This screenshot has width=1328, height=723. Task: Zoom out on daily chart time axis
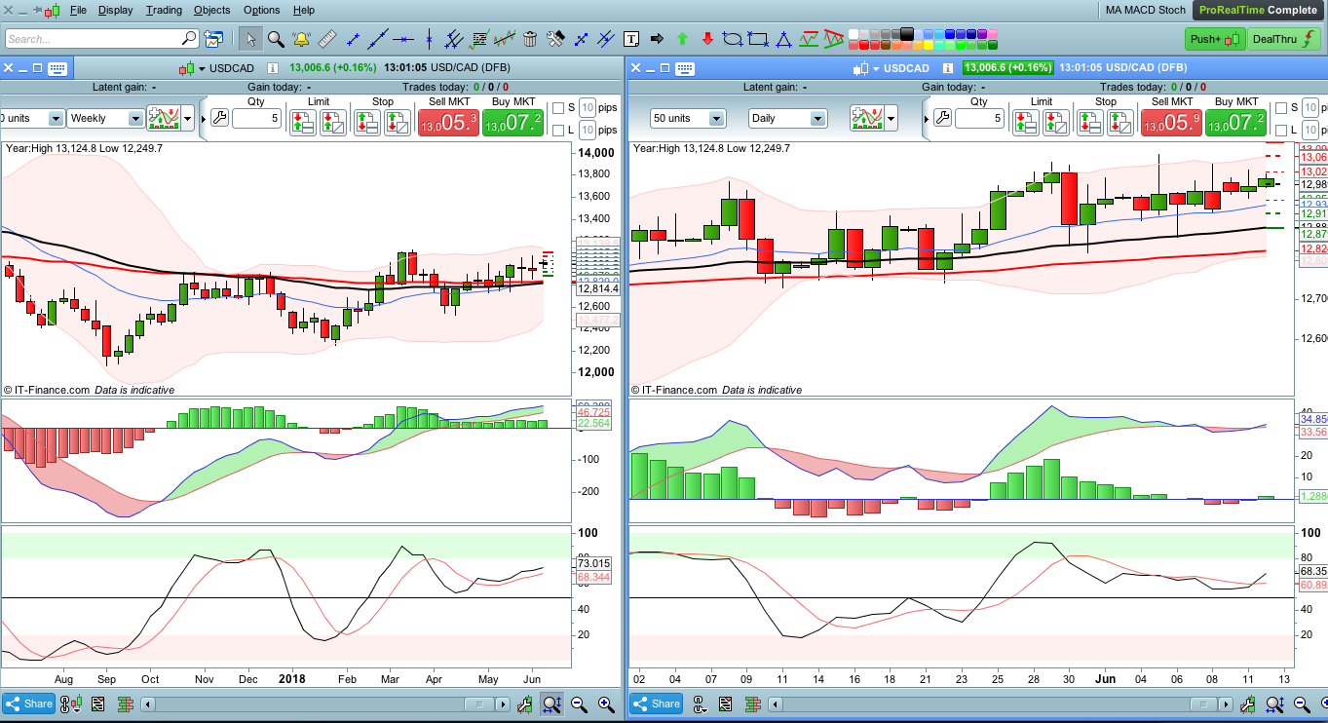click(x=1301, y=704)
